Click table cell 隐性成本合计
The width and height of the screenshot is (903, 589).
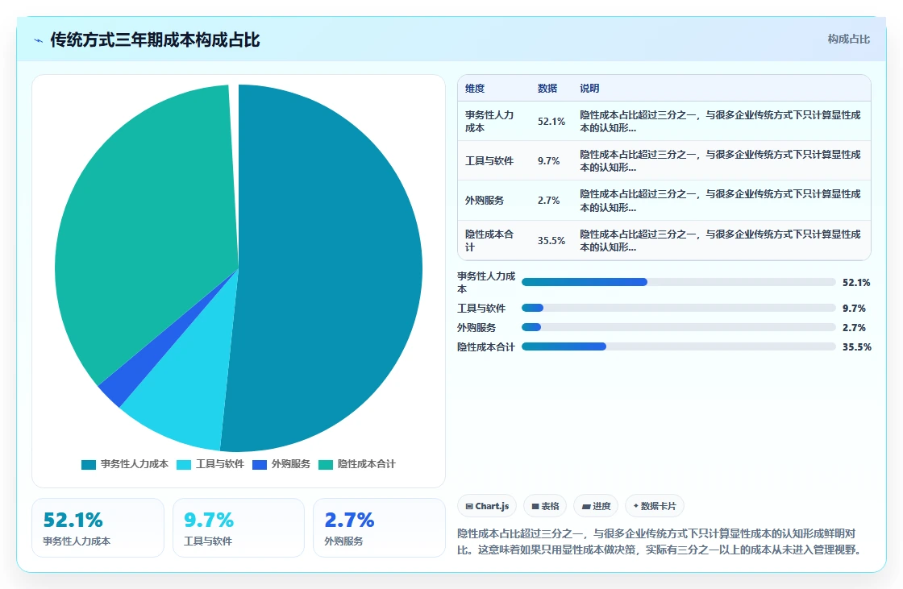(x=489, y=241)
